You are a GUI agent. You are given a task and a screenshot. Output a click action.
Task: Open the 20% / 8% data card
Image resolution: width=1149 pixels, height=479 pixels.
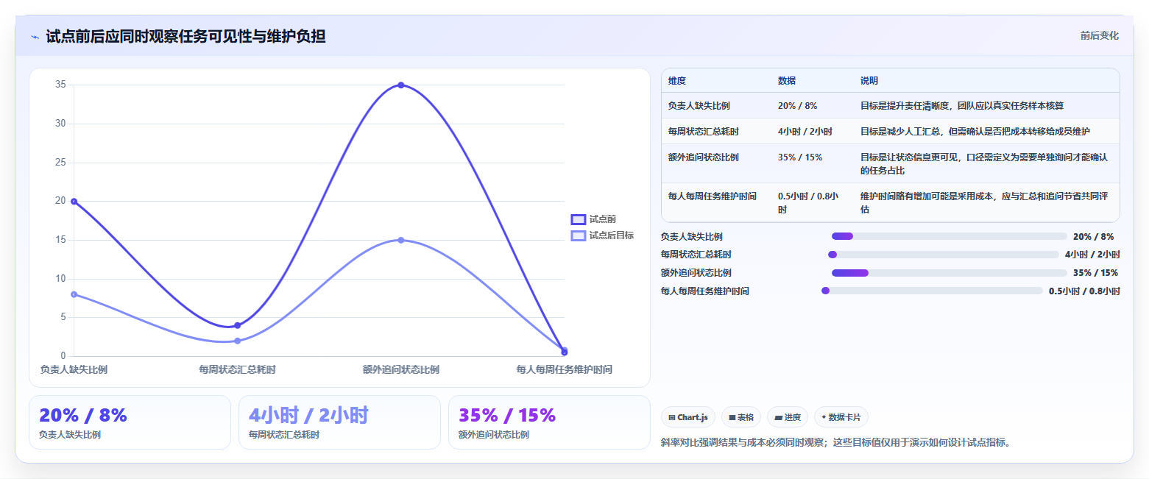pos(130,422)
